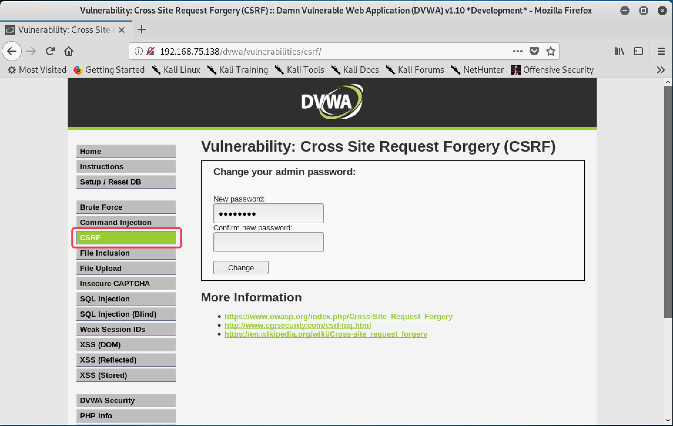673x426 pixels.
Task: Select Brute Force vulnerability page
Action: point(126,207)
